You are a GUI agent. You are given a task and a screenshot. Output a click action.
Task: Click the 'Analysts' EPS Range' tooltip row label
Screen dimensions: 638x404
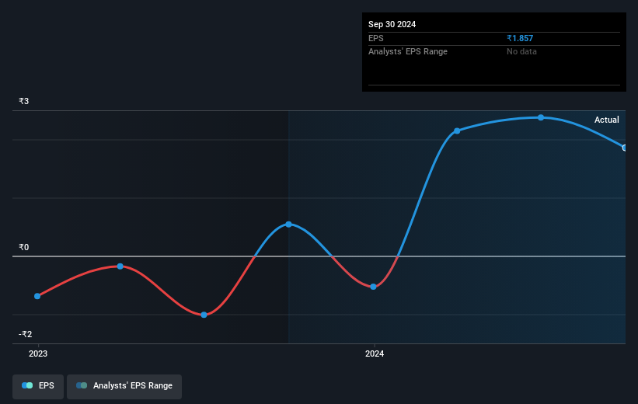(x=408, y=52)
